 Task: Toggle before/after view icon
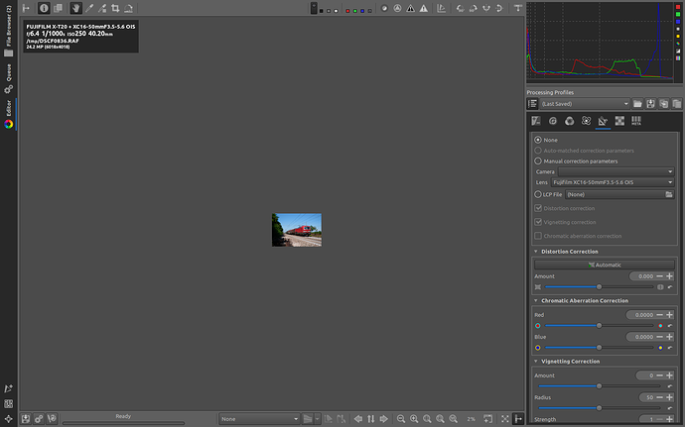(x=58, y=8)
